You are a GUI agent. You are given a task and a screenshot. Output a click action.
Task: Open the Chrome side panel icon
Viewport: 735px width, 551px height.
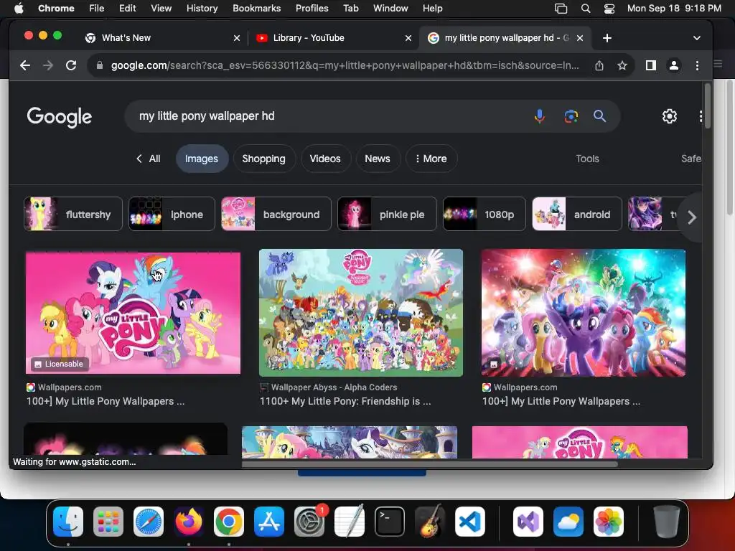(650, 65)
